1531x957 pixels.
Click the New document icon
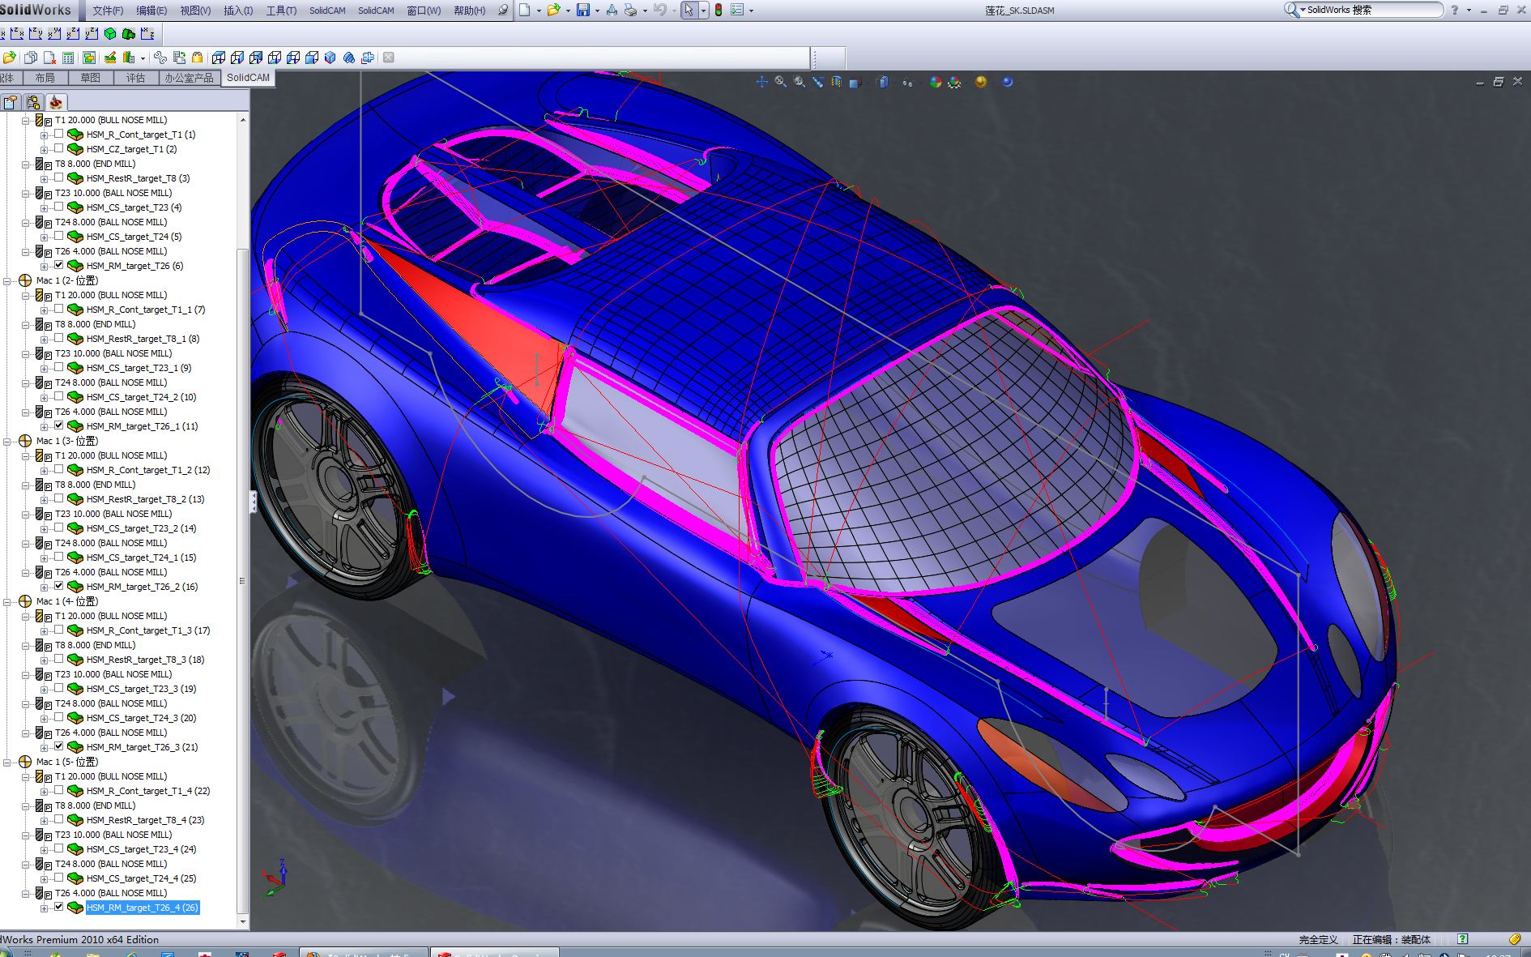(x=525, y=10)
